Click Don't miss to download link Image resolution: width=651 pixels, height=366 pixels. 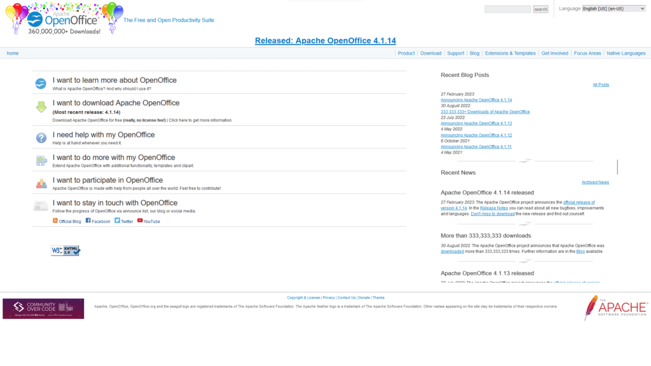coord(493,213)
